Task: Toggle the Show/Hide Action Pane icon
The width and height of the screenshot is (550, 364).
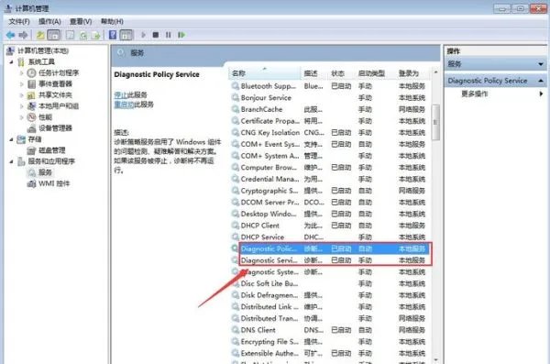Action: click(x=126, y=35)
